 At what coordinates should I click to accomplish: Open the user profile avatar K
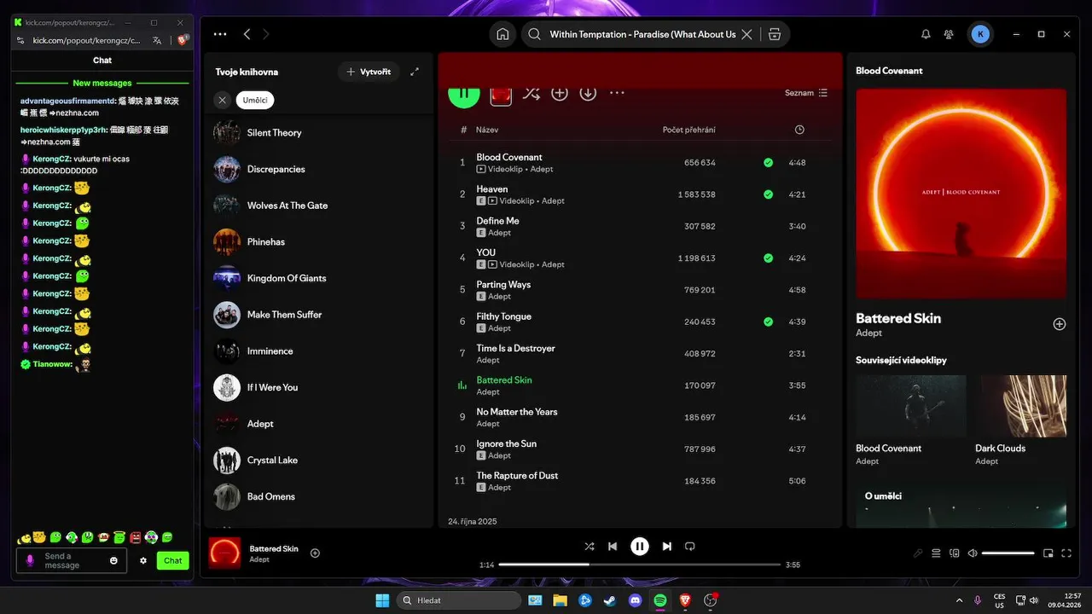(x=980, y=34)
